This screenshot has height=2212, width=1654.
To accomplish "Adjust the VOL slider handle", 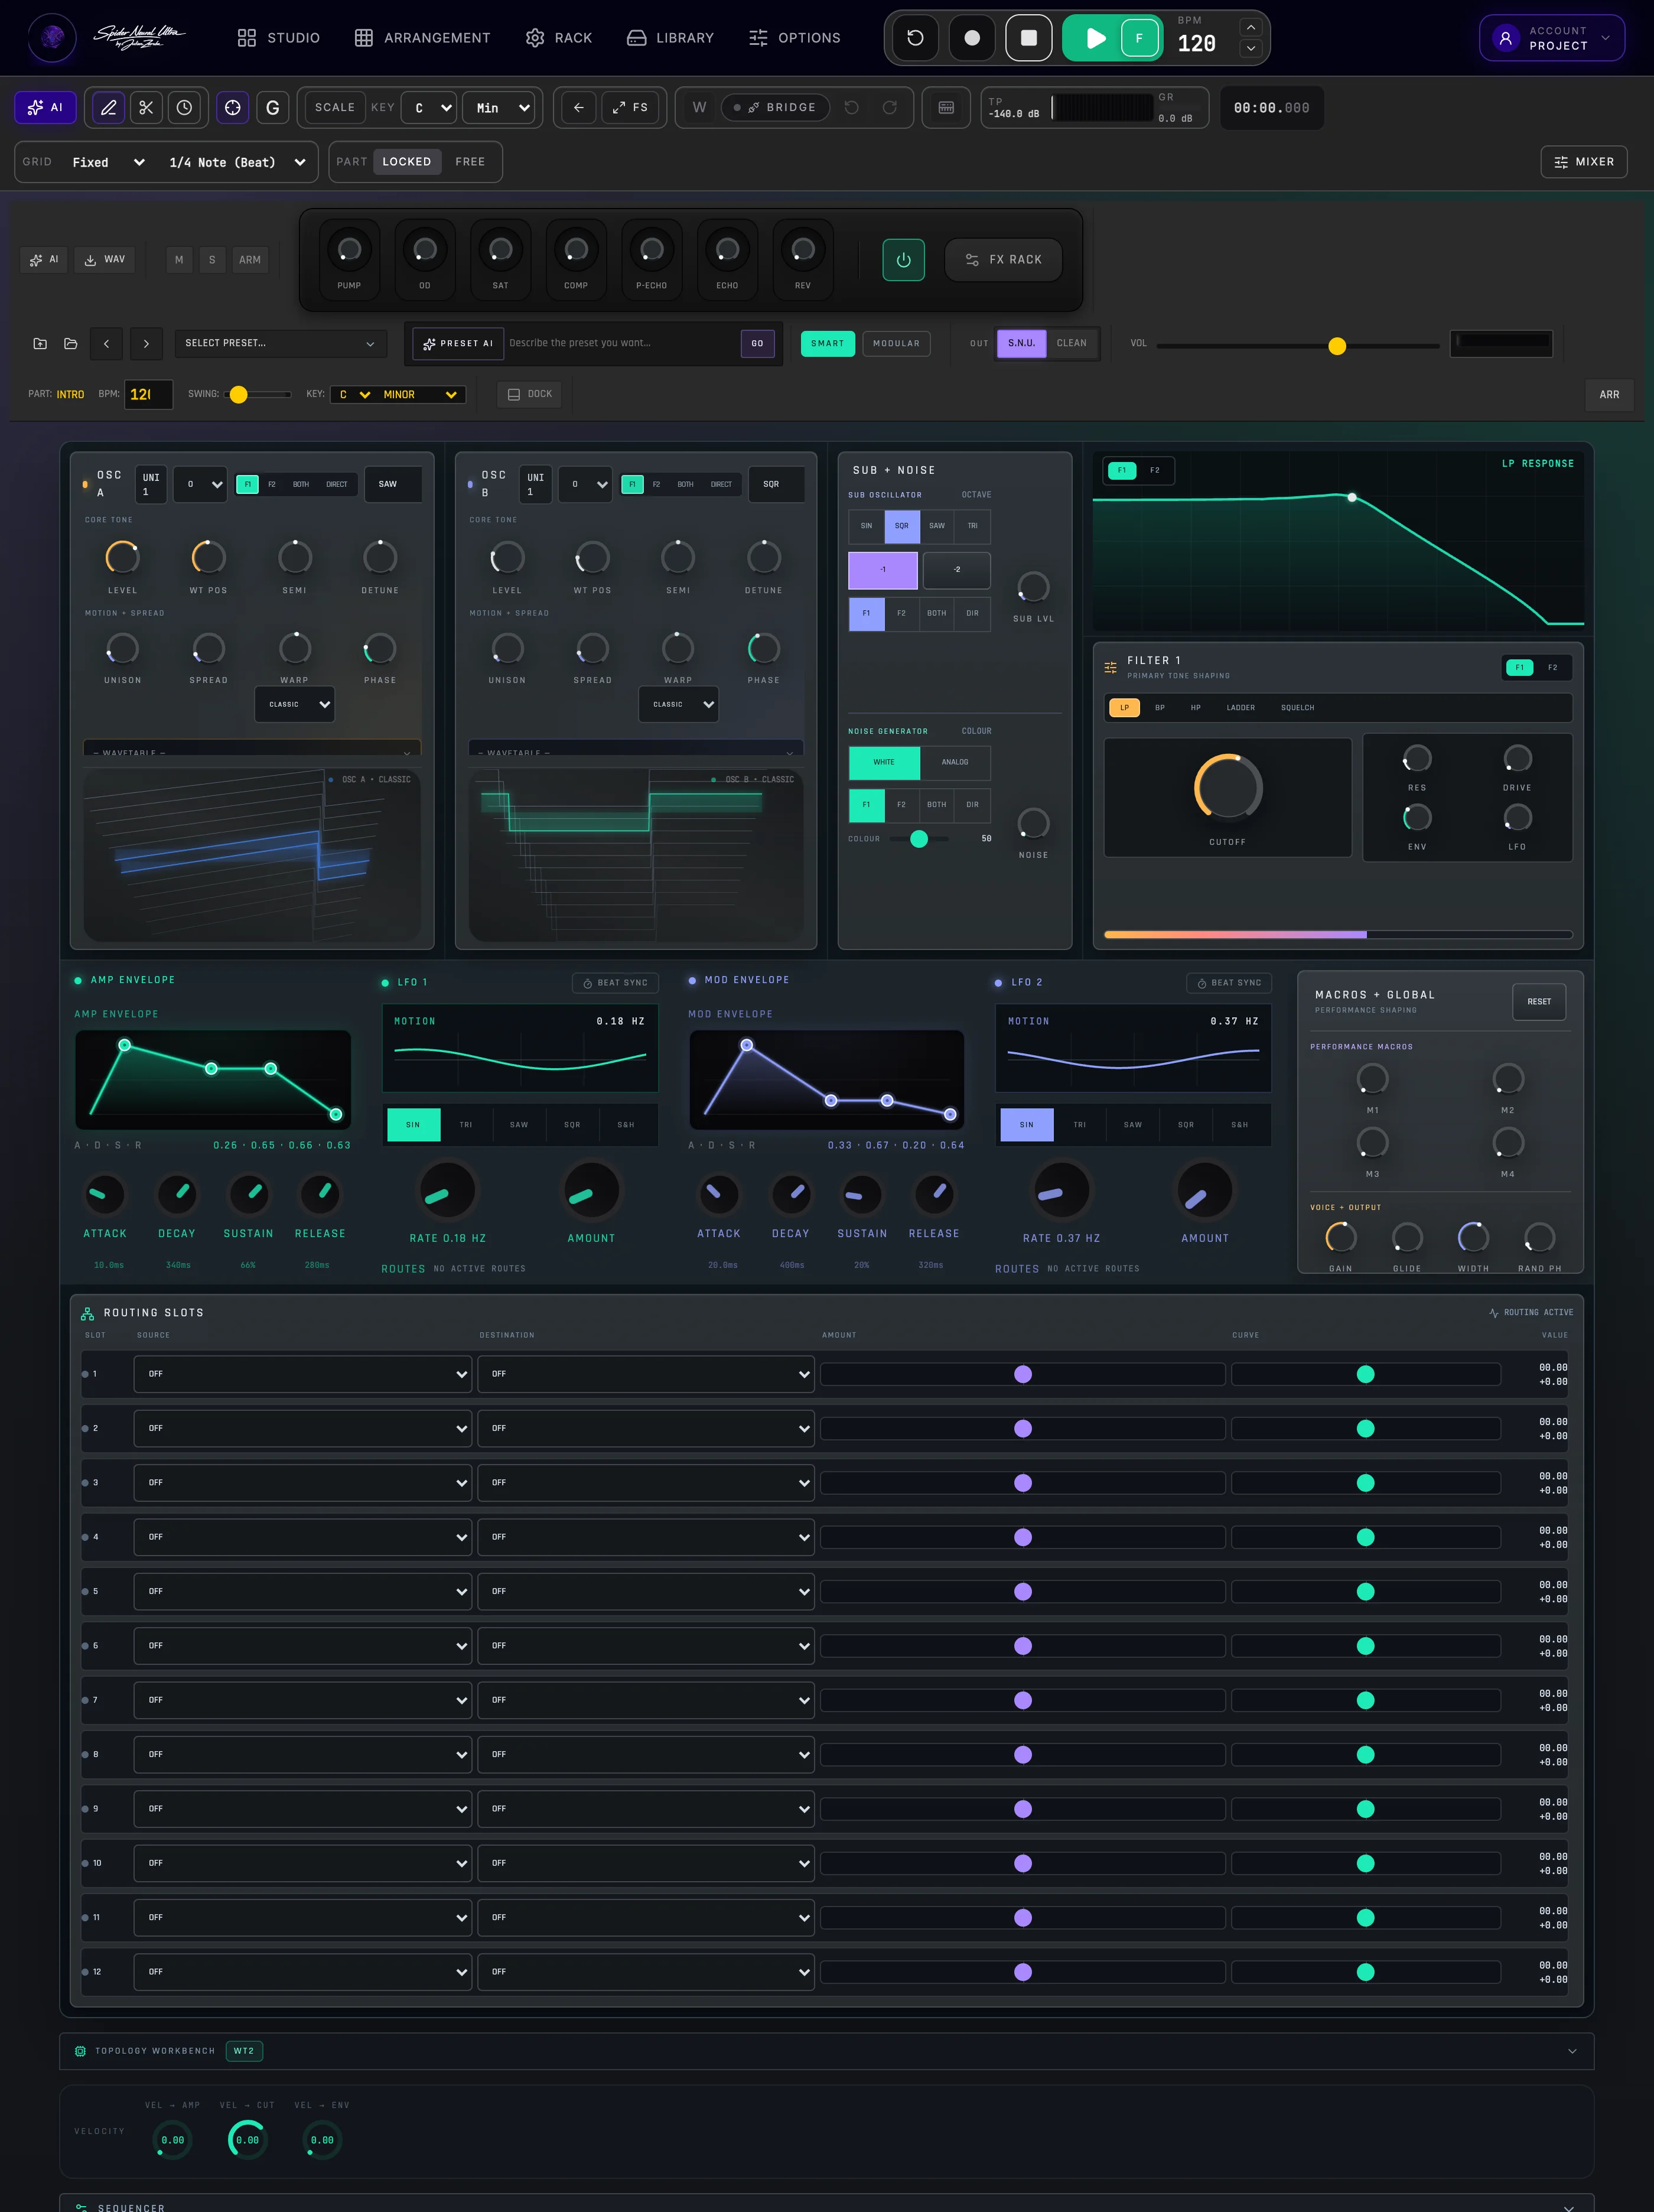I will pos(1337,346).
